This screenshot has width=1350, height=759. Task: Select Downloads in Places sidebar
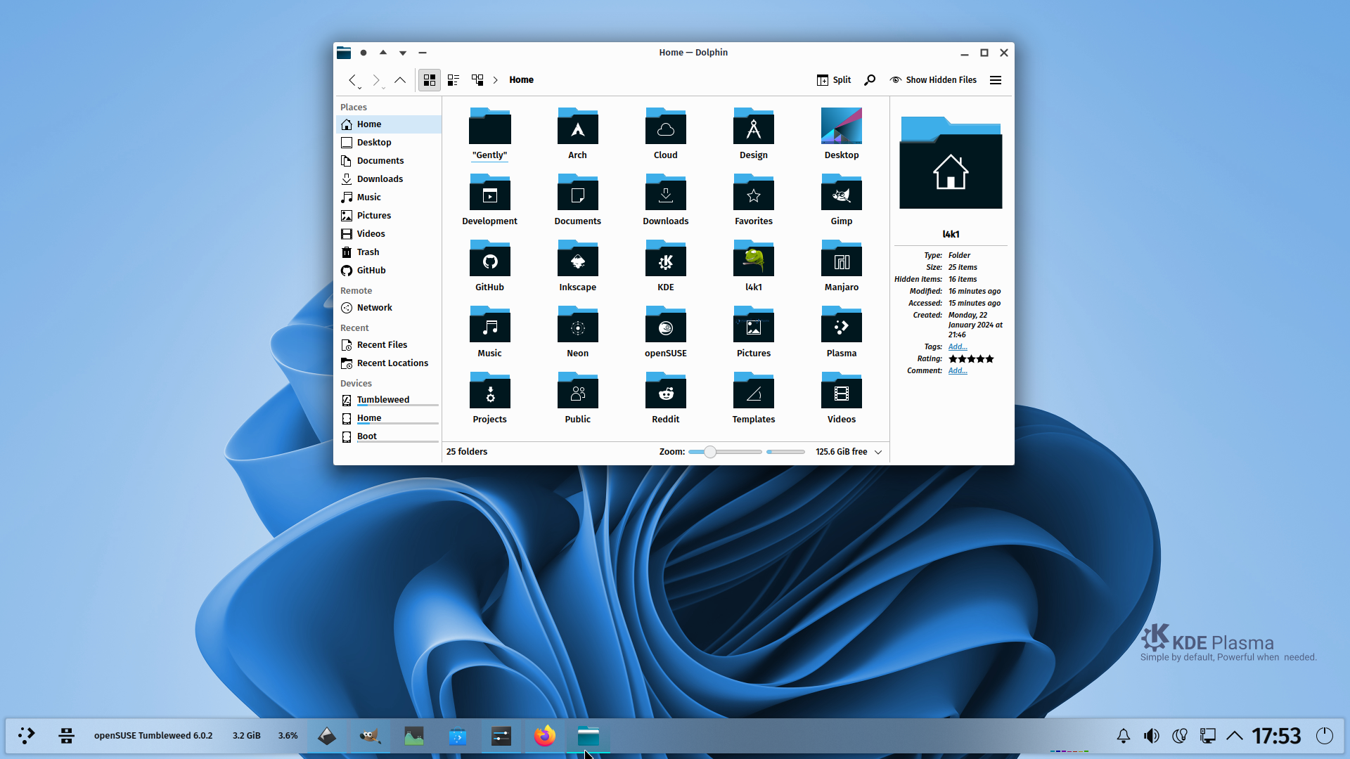click(389, 179)
